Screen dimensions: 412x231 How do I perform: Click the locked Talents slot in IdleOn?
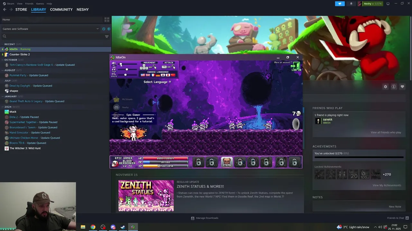point(240,162)
